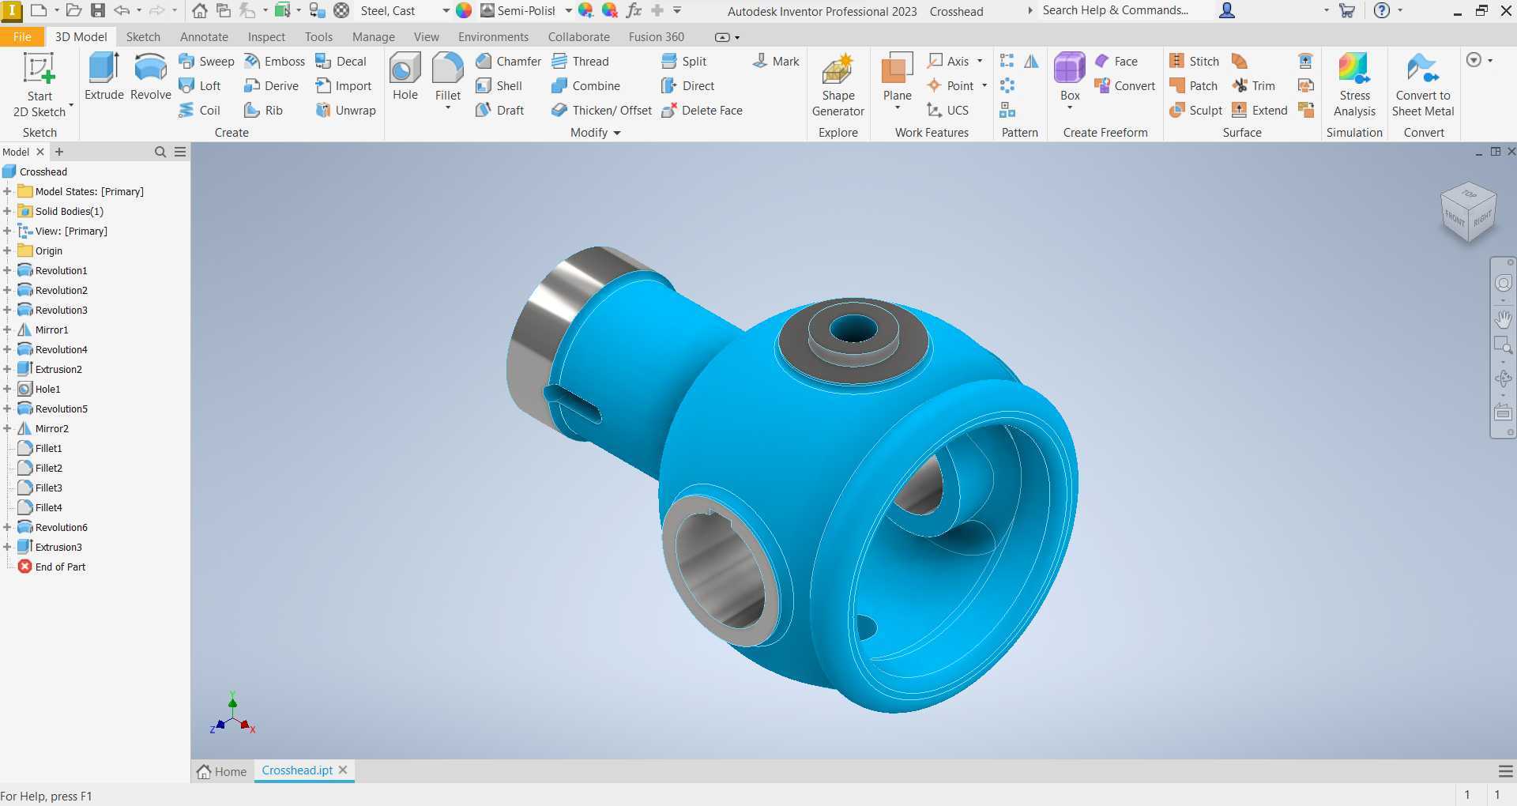Expand the Mirror1 feature node
Screen dimensions: 1517x806
click(7, 330)
